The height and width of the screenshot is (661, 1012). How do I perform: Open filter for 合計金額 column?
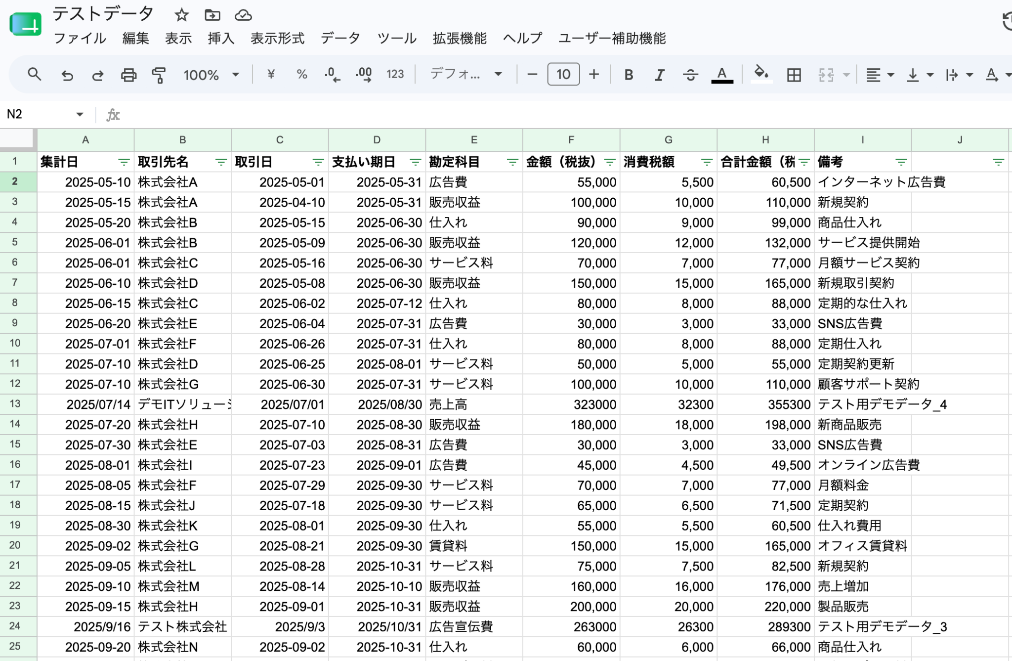pyautogui.click(x=804, y=162)
